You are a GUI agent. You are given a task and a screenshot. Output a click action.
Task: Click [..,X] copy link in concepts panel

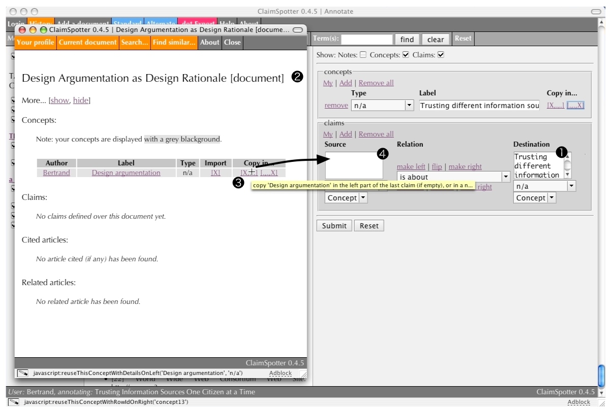(576, 105)
